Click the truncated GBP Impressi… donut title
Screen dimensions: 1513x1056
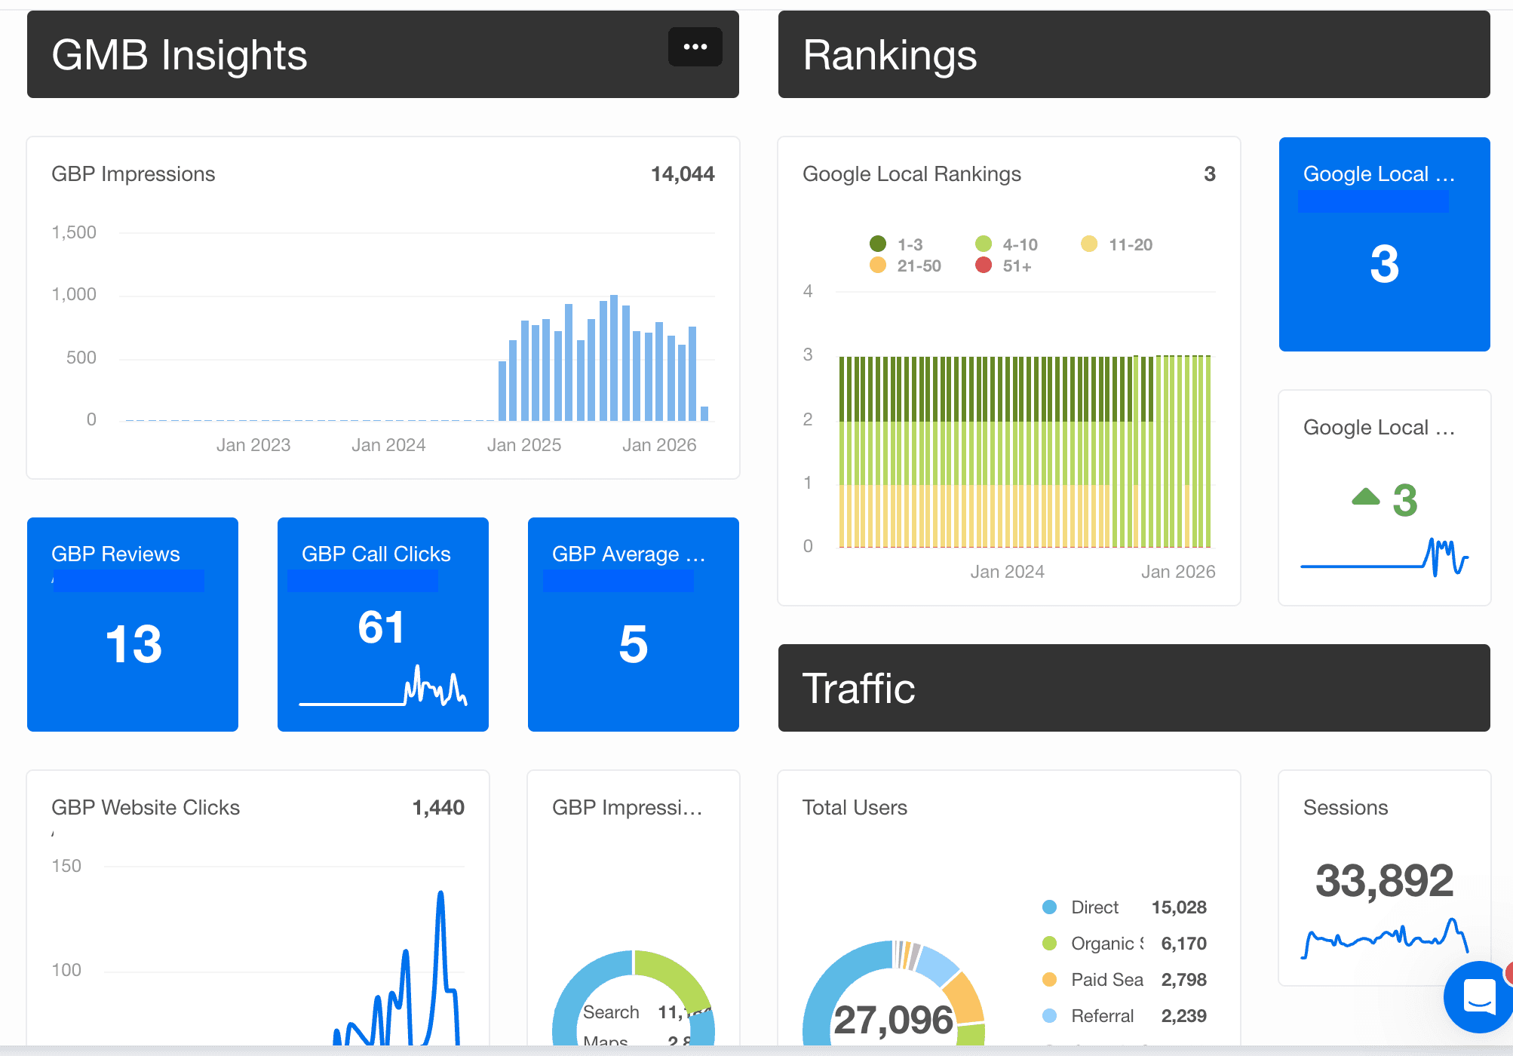click(x=628, y=808)
